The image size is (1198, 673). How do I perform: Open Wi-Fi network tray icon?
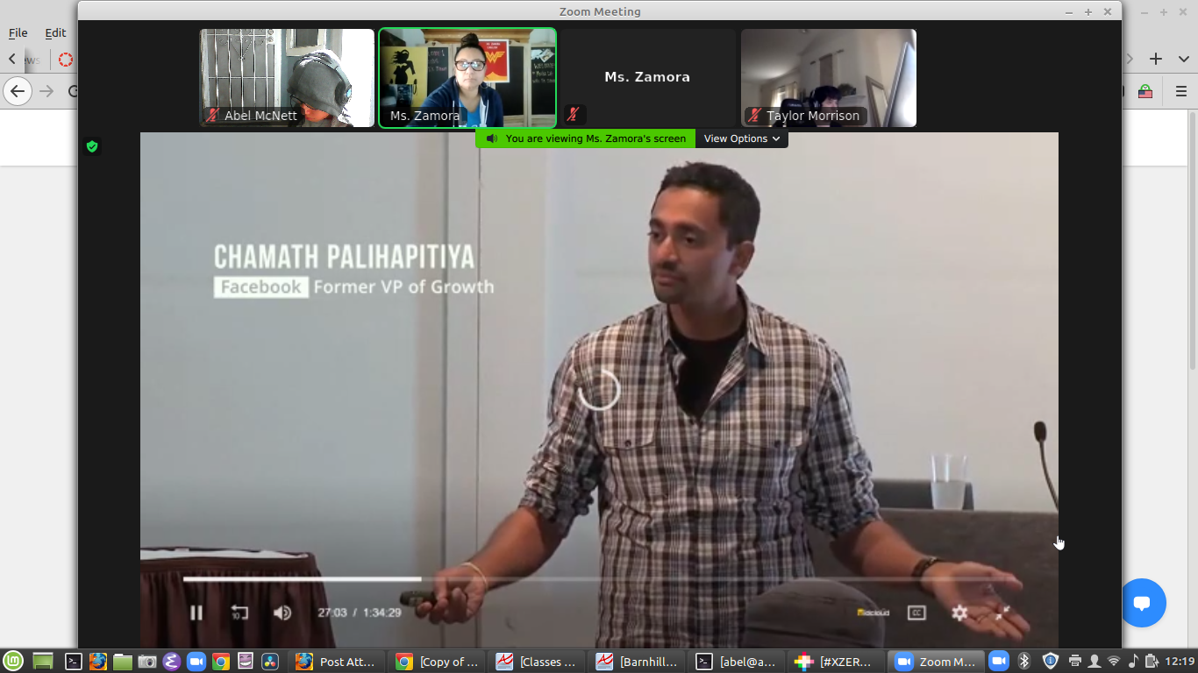click(1114, 662)
